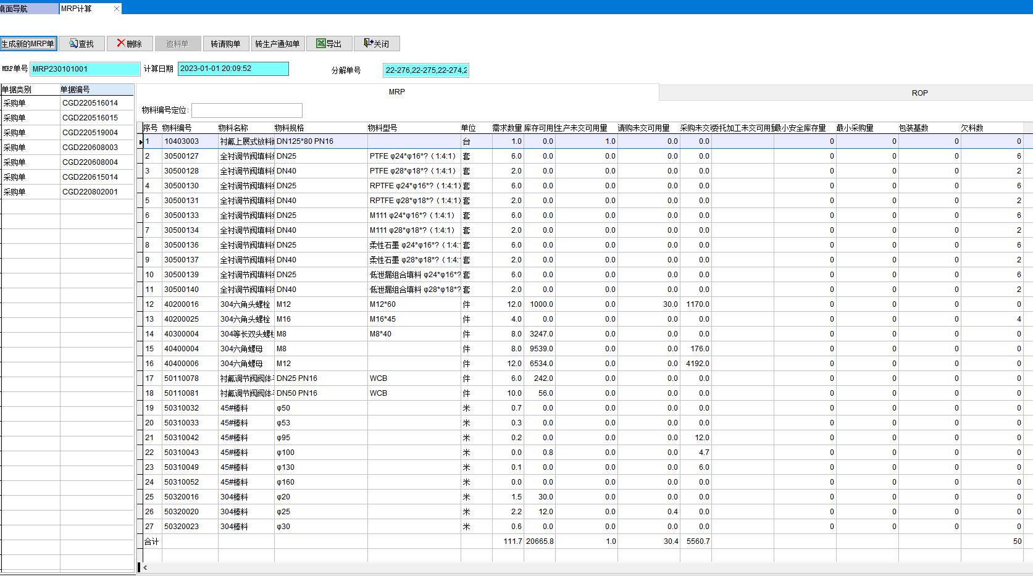Viewport: 1033px width, 576px height.
Task: Click the 转请购单 button
Action: click(x=225, y=44)
